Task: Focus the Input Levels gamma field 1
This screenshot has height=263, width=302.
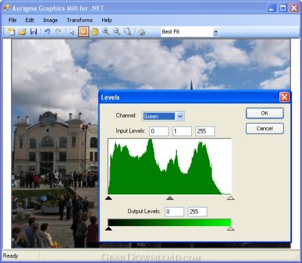Action: 182,131
